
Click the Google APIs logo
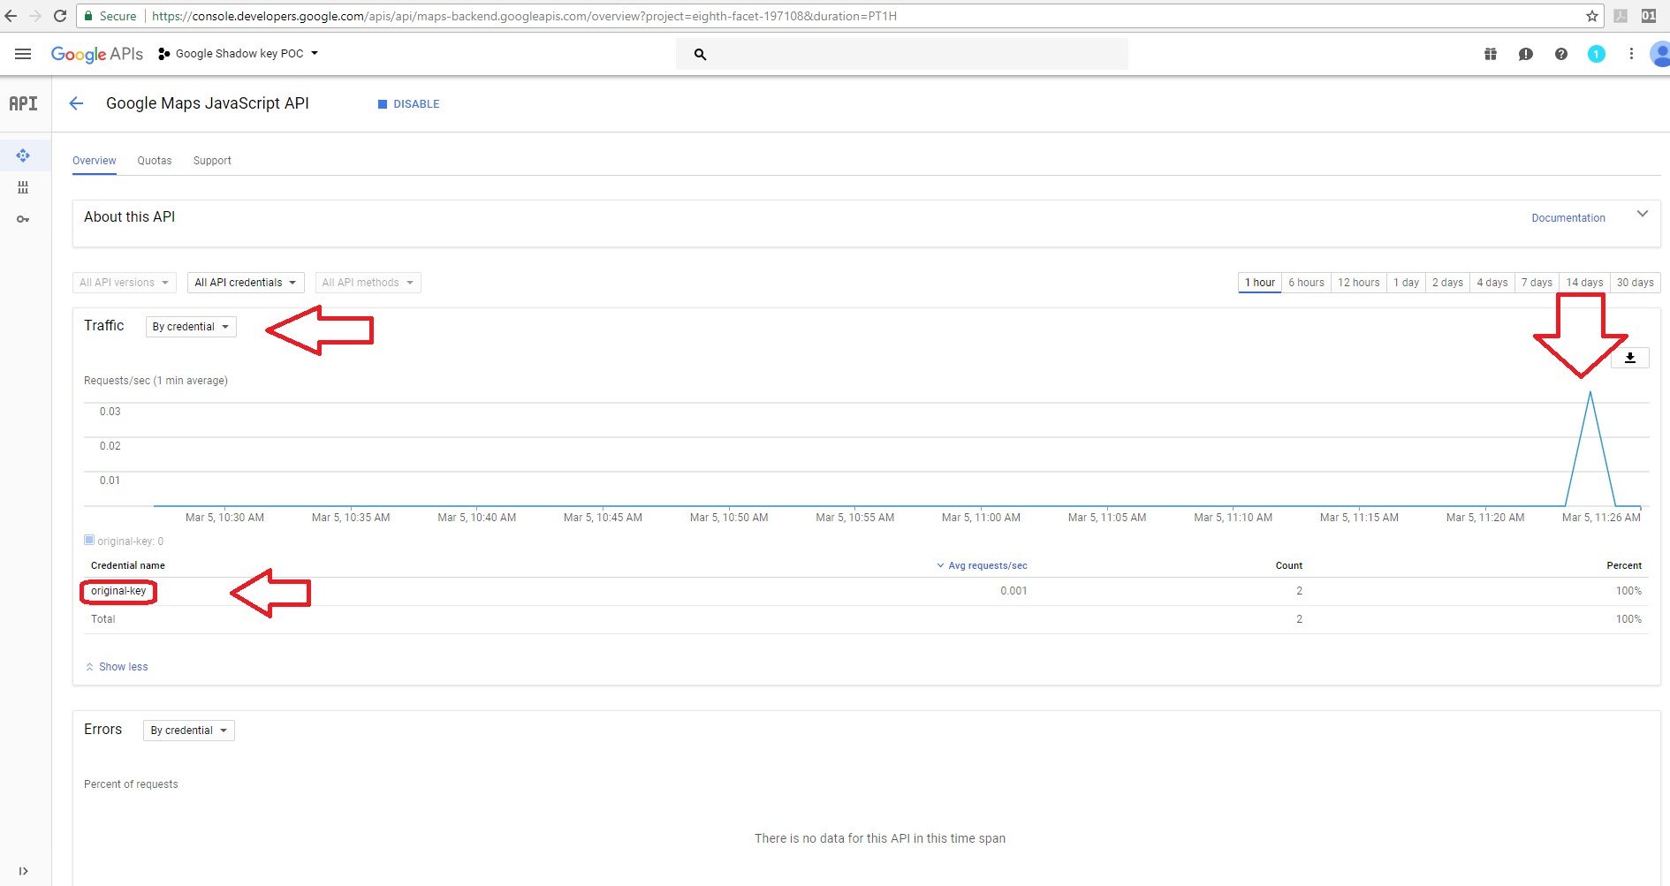pos(96,54)
